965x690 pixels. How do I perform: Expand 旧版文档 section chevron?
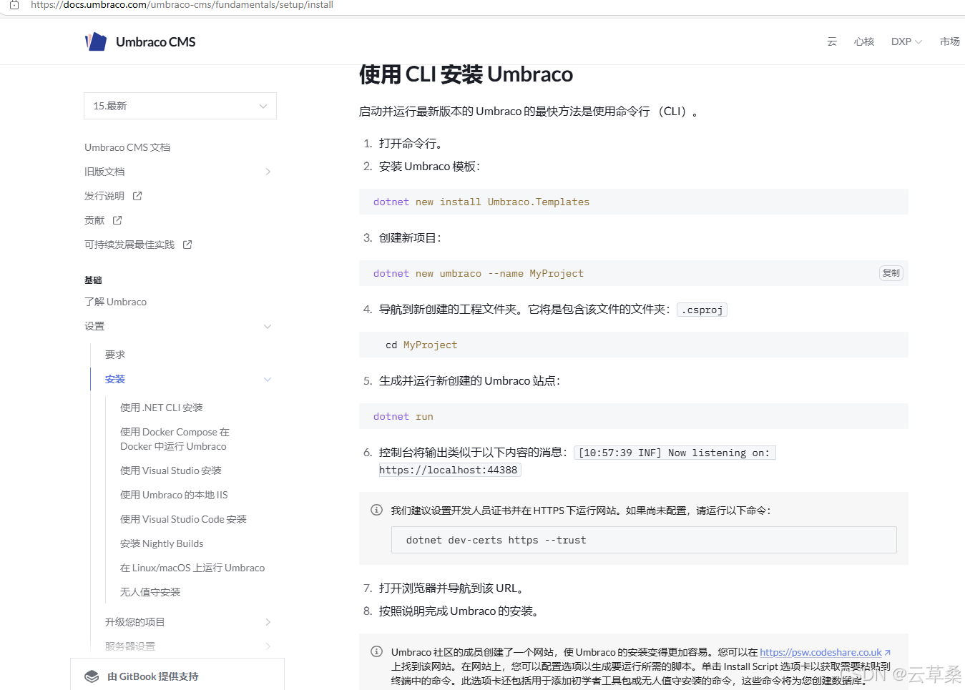pyautogui.click(x=268, y=172)
